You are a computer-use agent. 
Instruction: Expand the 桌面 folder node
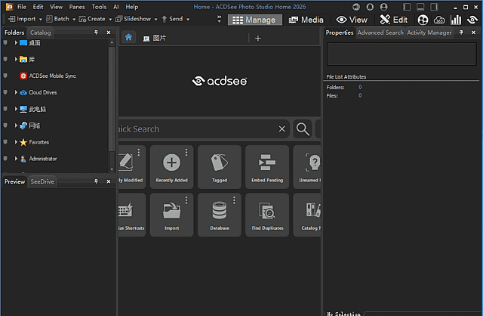point(16,42)
